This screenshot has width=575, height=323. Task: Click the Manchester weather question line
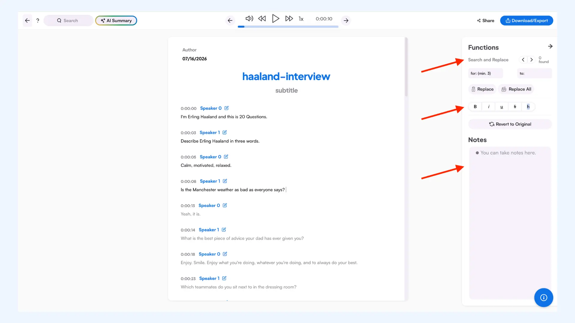pos(233,190)
